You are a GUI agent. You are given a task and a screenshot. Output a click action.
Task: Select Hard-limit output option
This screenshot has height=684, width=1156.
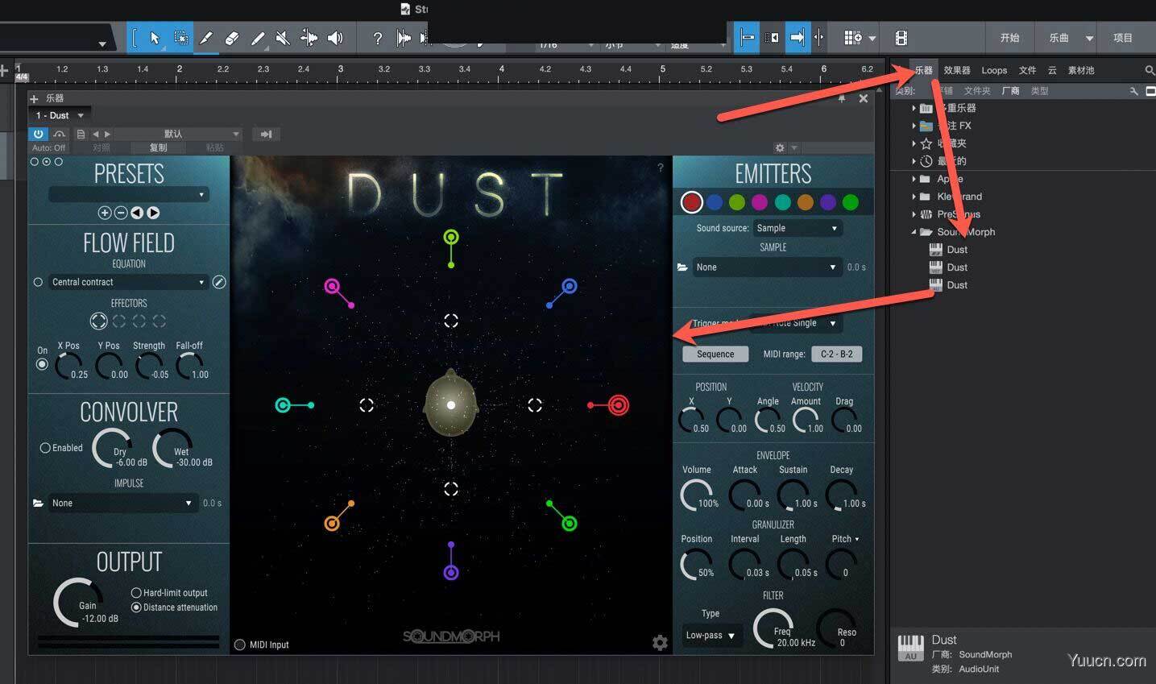[x=136, y=592]
